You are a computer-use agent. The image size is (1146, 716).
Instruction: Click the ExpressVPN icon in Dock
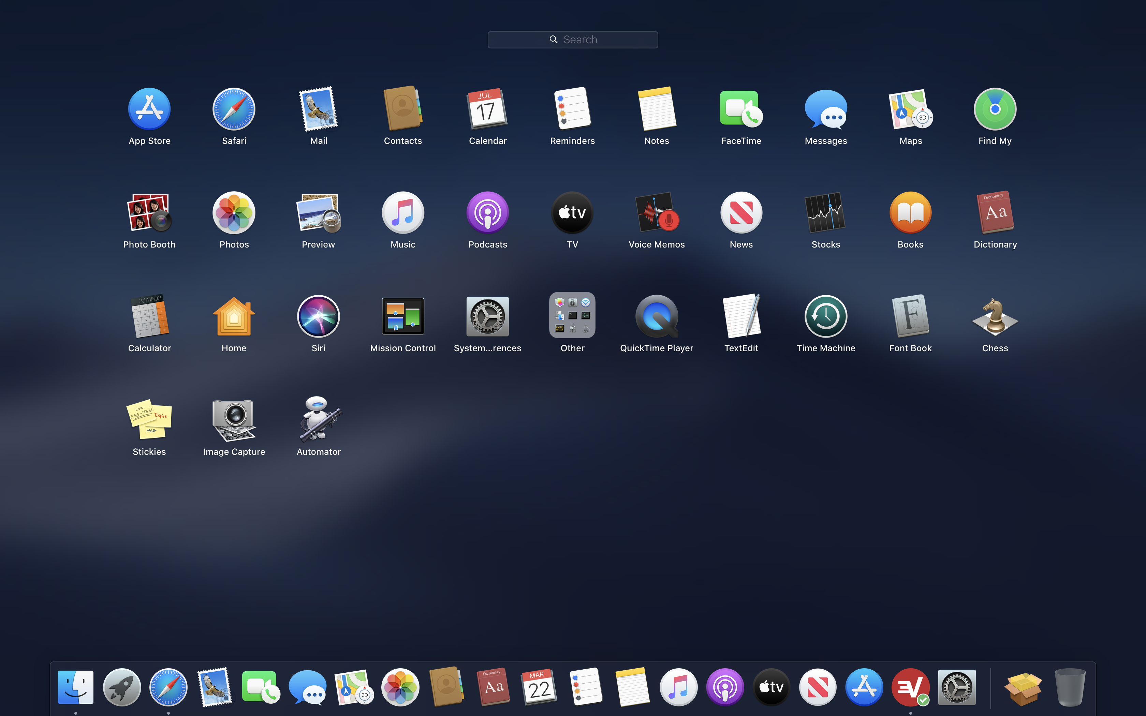tap(910, 687)
